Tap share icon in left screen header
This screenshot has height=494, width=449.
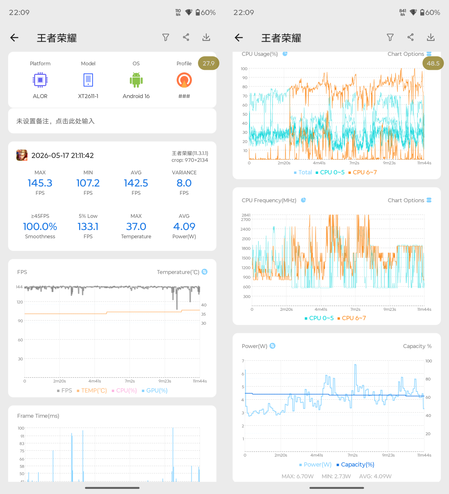pyautogui.click(x=186, y=37)
